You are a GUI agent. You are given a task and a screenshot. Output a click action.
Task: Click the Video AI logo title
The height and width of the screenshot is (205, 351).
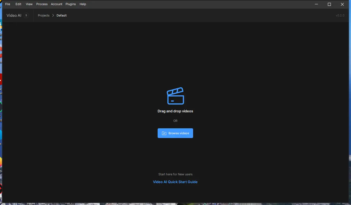[14, 15]
